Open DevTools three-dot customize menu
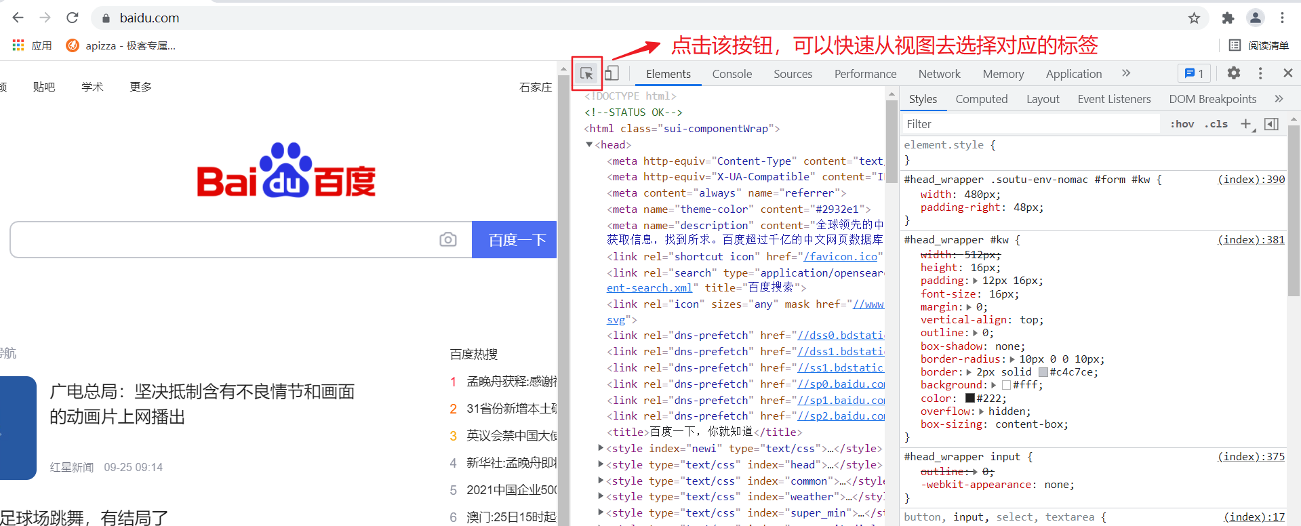Viewport: 1301px width, 526px height. [1260, 73]
